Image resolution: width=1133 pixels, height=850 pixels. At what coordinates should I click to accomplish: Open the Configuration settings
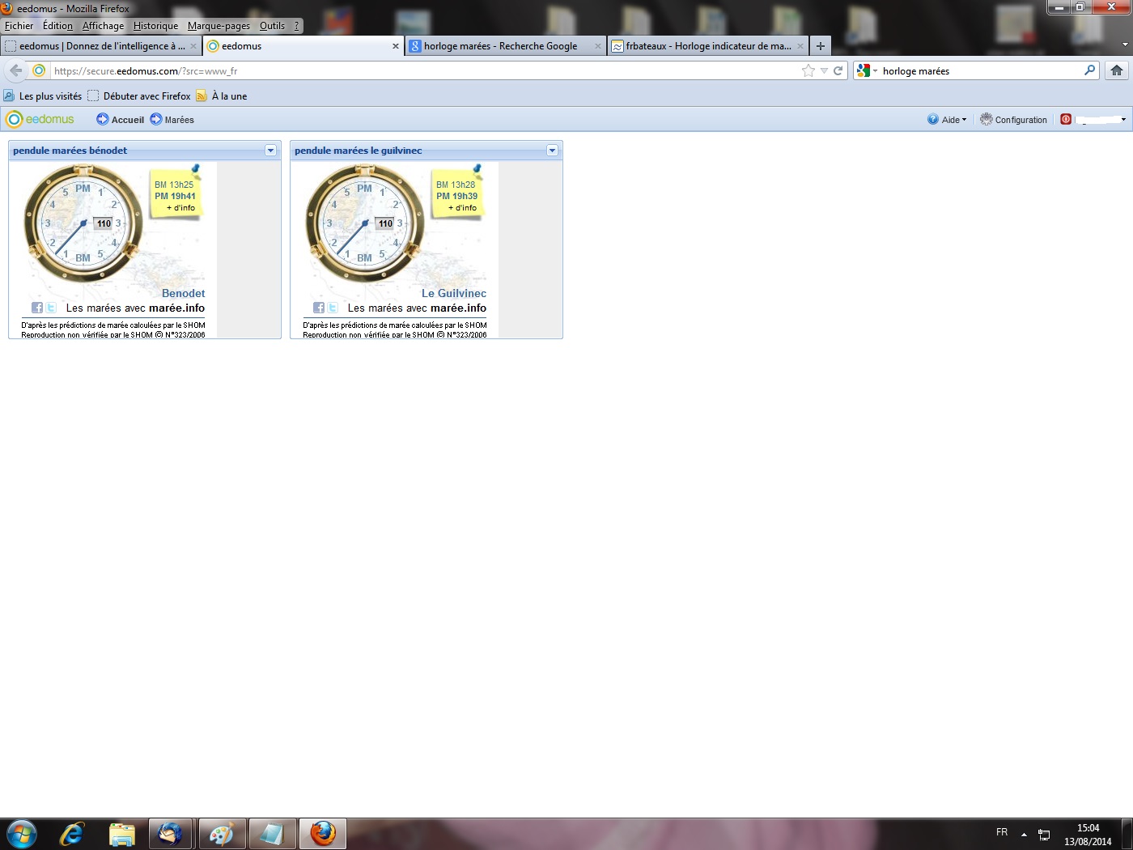[x=1013, y=120]
